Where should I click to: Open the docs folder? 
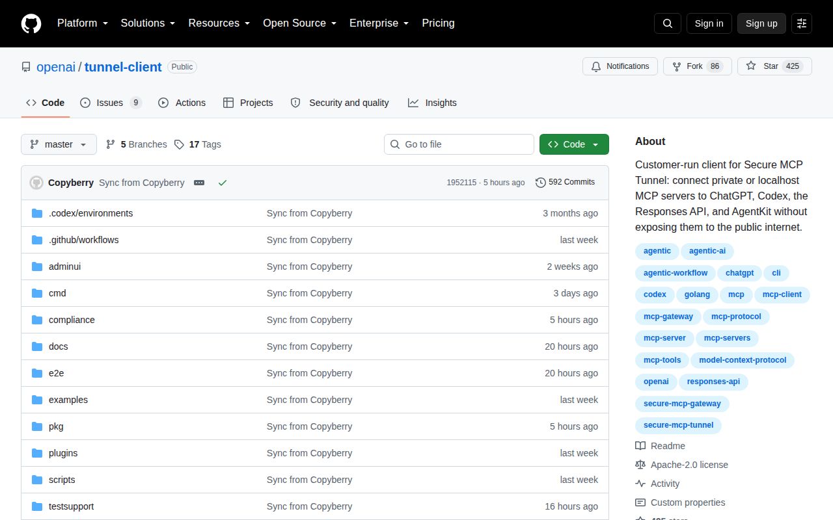59,346
